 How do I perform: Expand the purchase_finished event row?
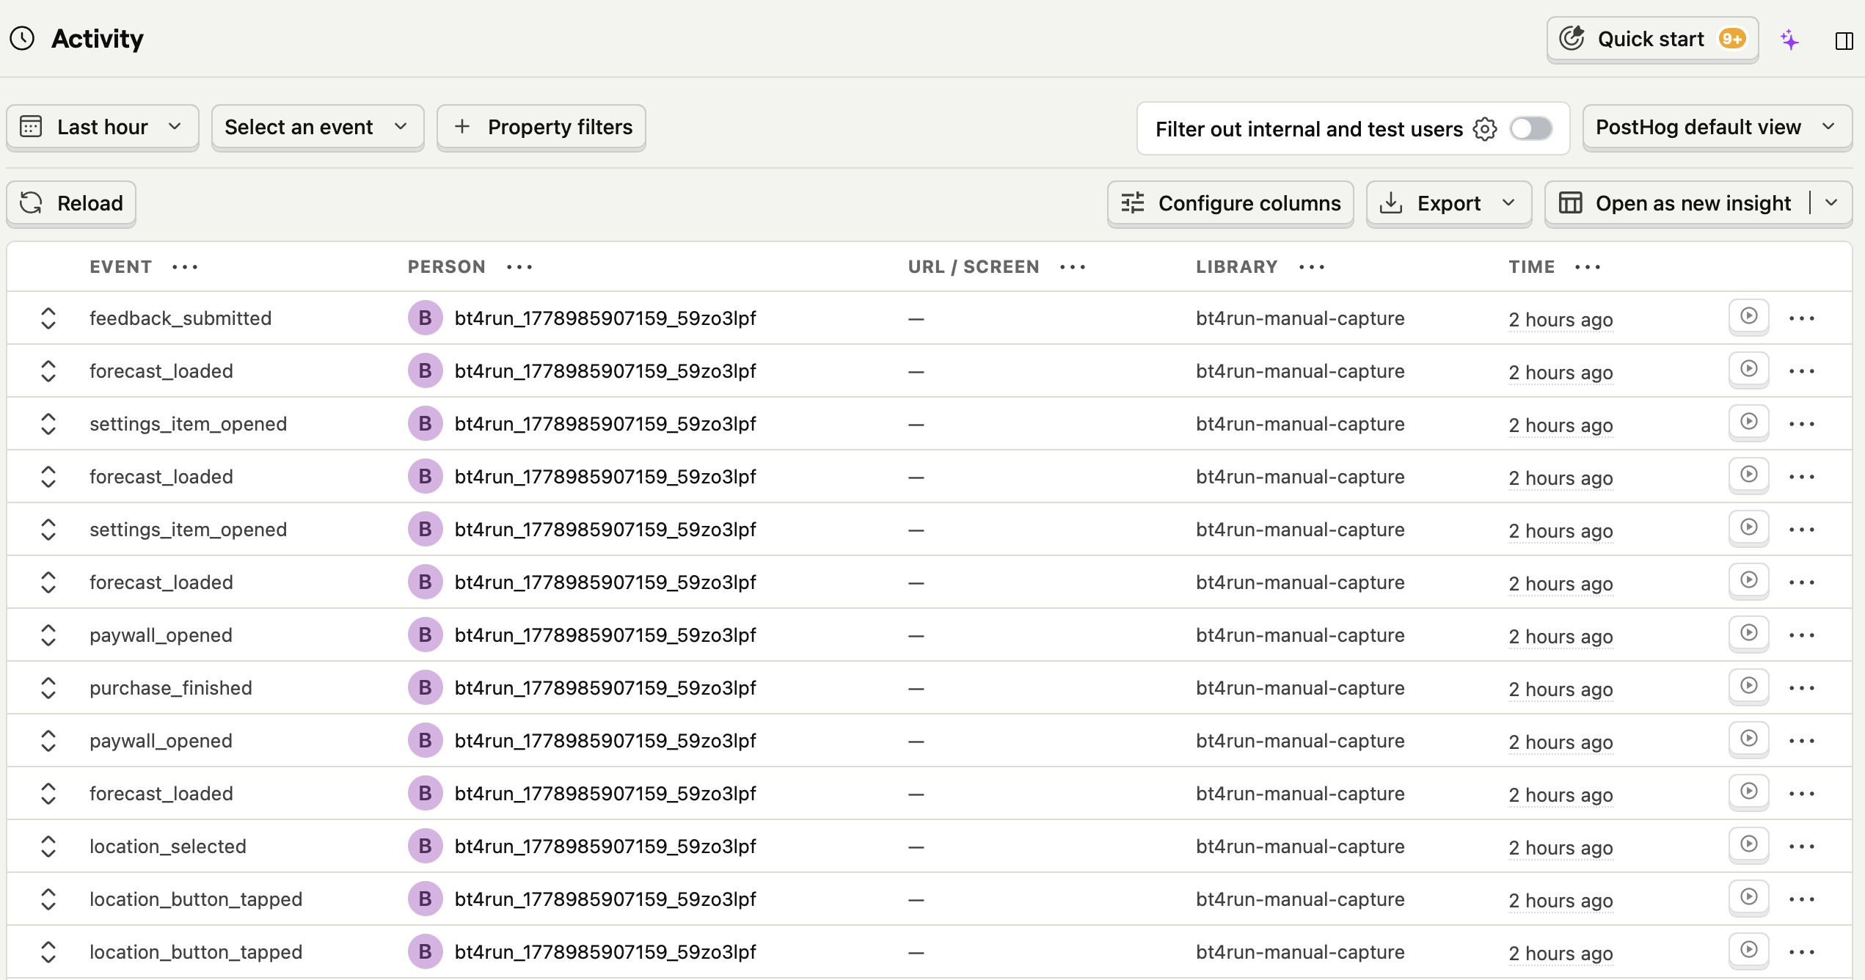point(48,688)
